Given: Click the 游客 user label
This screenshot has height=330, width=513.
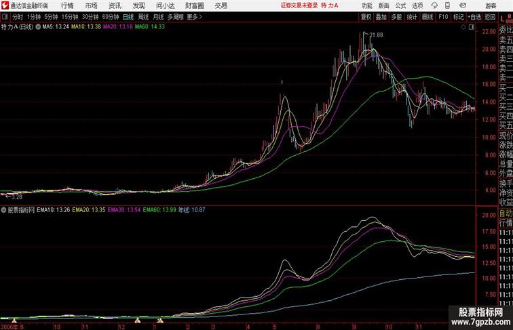Looking at the screenshot, I should point(491,5).
